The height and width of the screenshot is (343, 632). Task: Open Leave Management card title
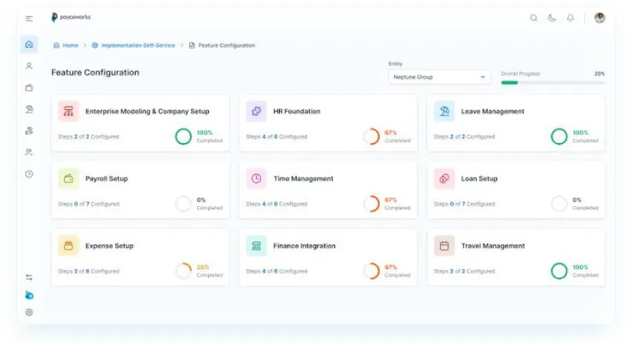click(492, 111)
